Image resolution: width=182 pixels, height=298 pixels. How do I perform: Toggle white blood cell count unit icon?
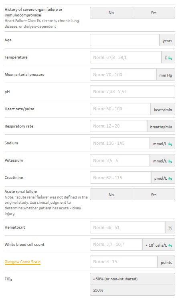(x=170, y=245)
